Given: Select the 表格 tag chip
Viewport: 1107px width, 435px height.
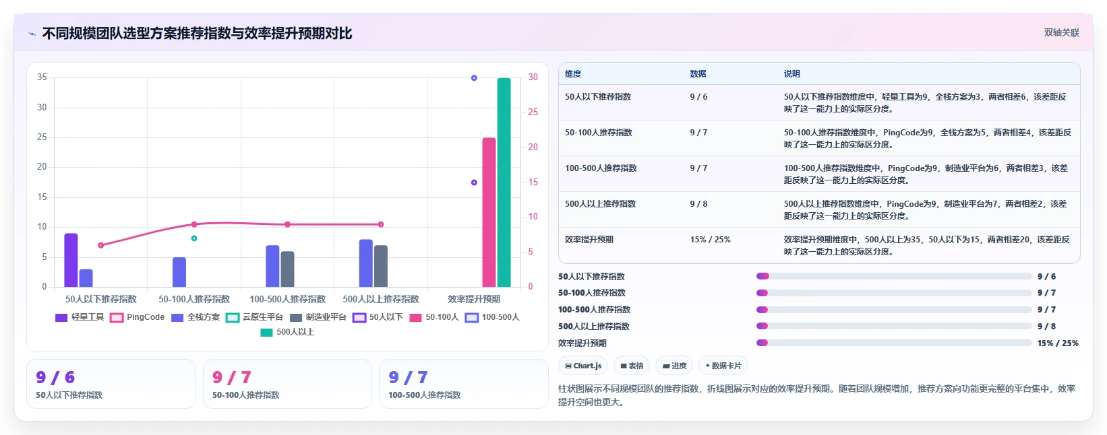Looking at the screenshot, I should [632, 366].
